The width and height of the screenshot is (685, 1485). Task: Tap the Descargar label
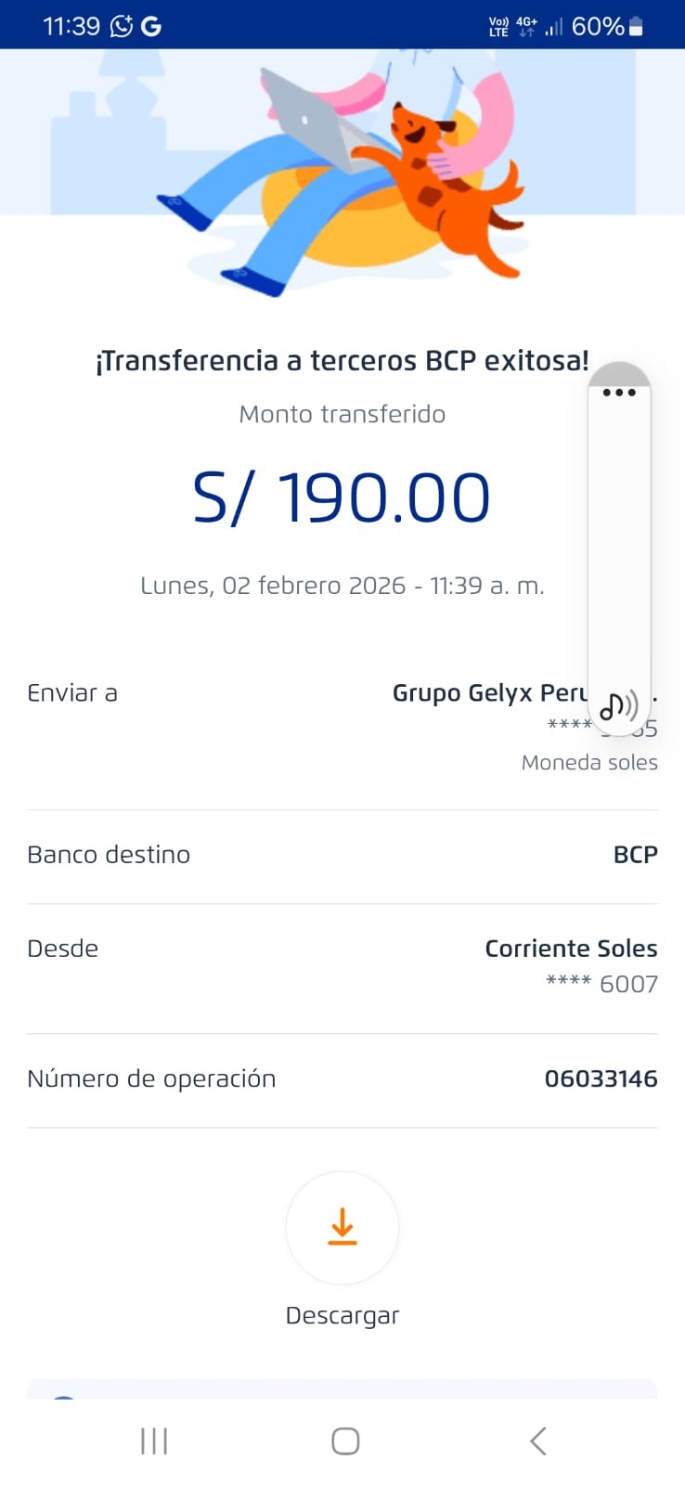[x=342, y=1315]
